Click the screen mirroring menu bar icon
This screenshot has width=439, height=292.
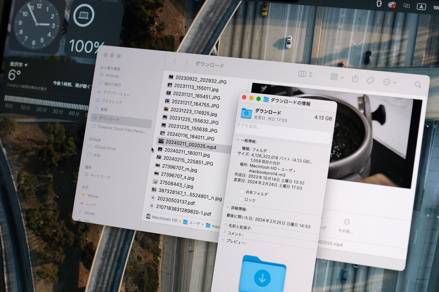407,6
